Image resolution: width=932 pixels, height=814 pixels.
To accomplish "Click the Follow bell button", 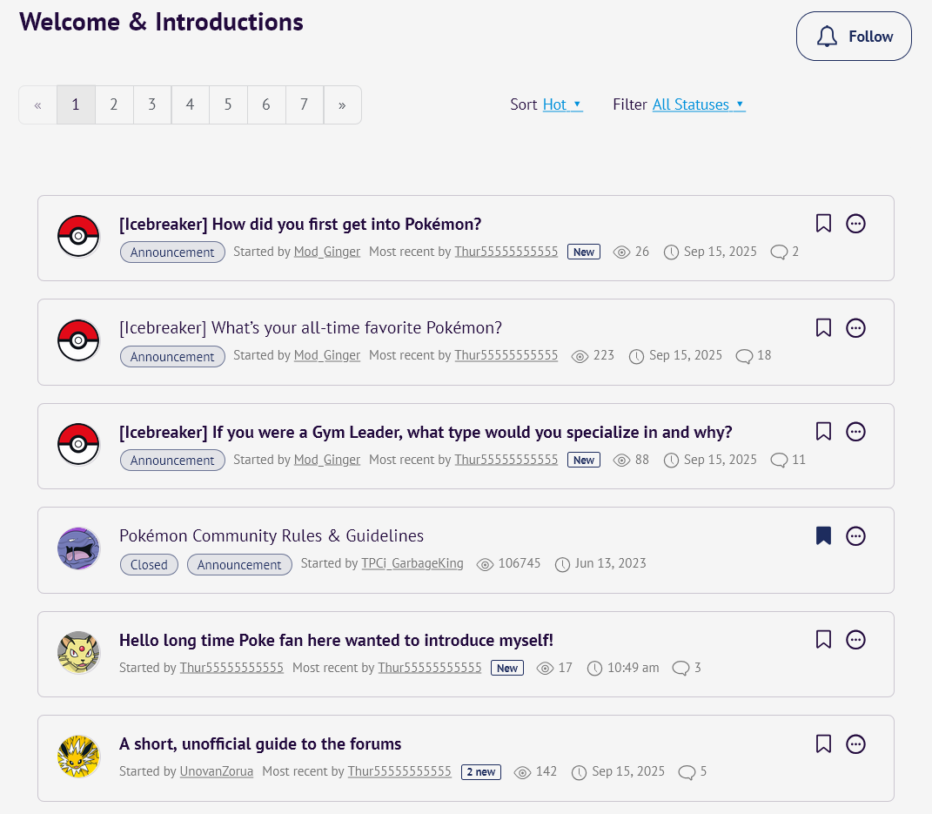I will pos(854,37).
